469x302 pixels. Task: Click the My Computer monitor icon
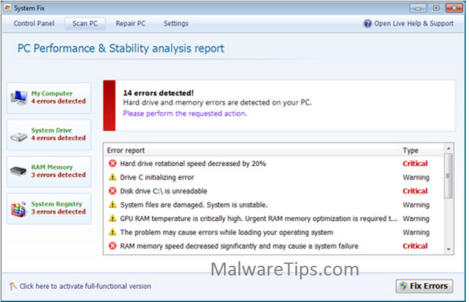pos(19,98)
